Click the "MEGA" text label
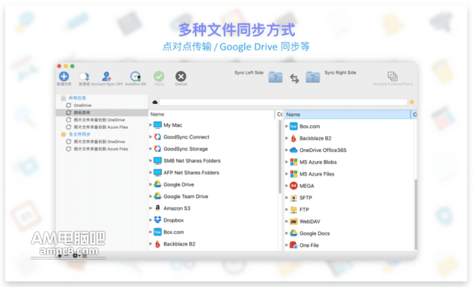The image size is (473, 287). [x=307, y=186]
